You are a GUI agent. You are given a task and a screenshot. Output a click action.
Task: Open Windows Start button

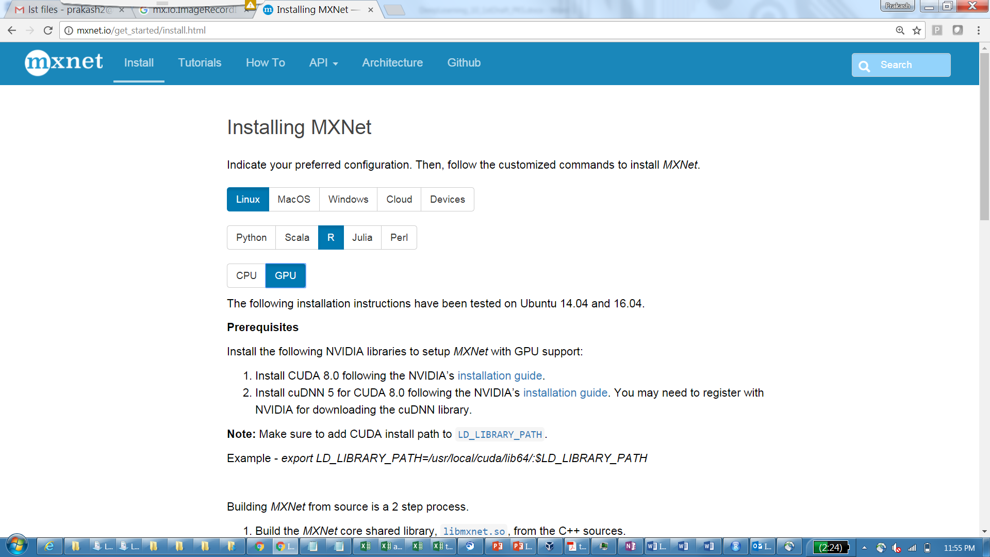[x=16, y=546]
